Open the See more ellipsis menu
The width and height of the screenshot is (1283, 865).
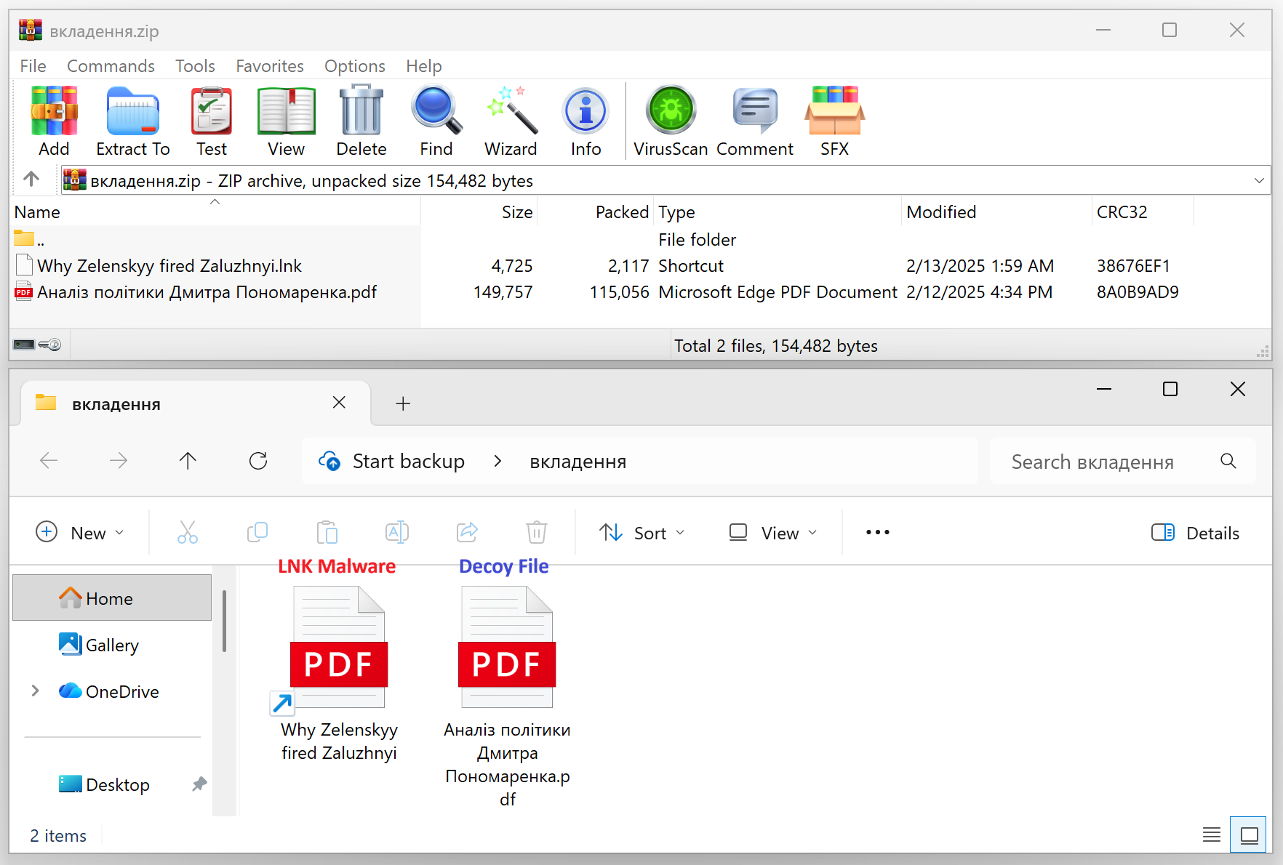(878, 533)
